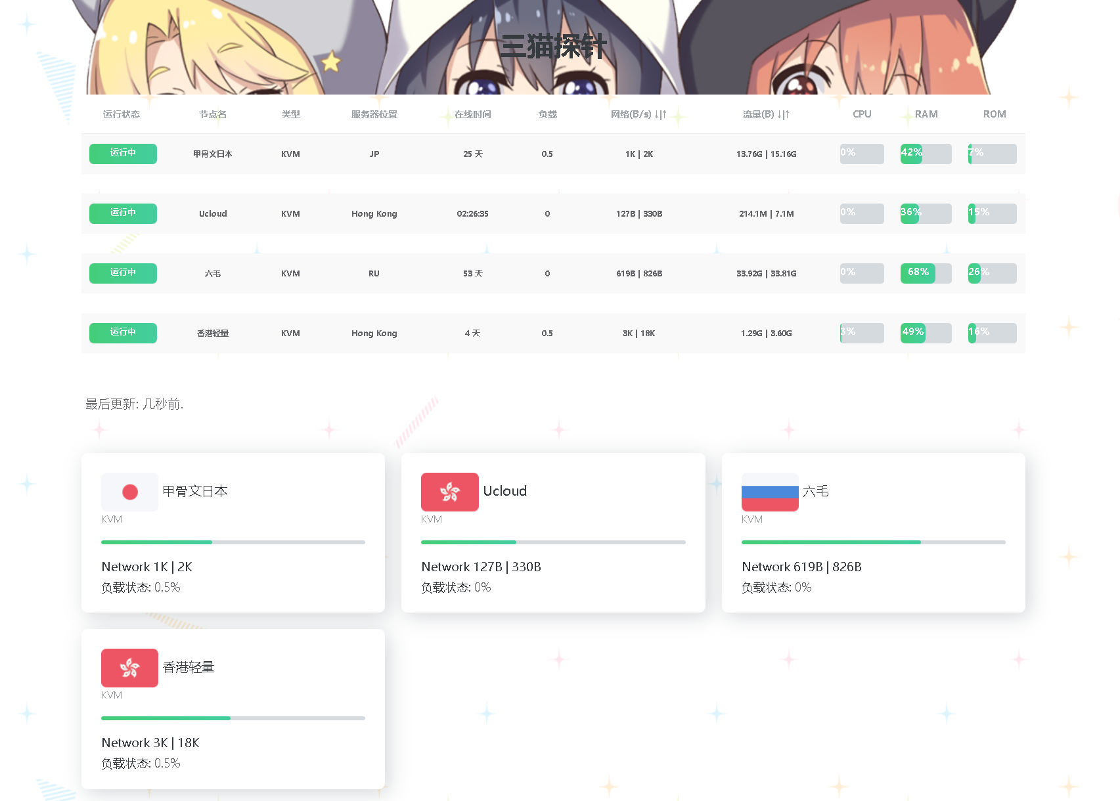Image resolution: width=1120 pixels, height=801 pixels.
Task: Click node name Ucloud in table
Action: [213, 214]
